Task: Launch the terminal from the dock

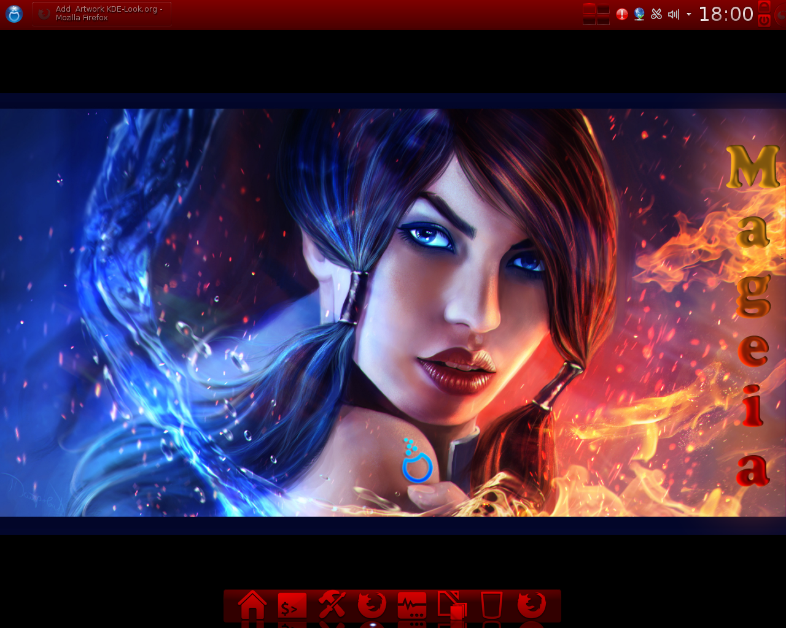Action: pos(292,605)
